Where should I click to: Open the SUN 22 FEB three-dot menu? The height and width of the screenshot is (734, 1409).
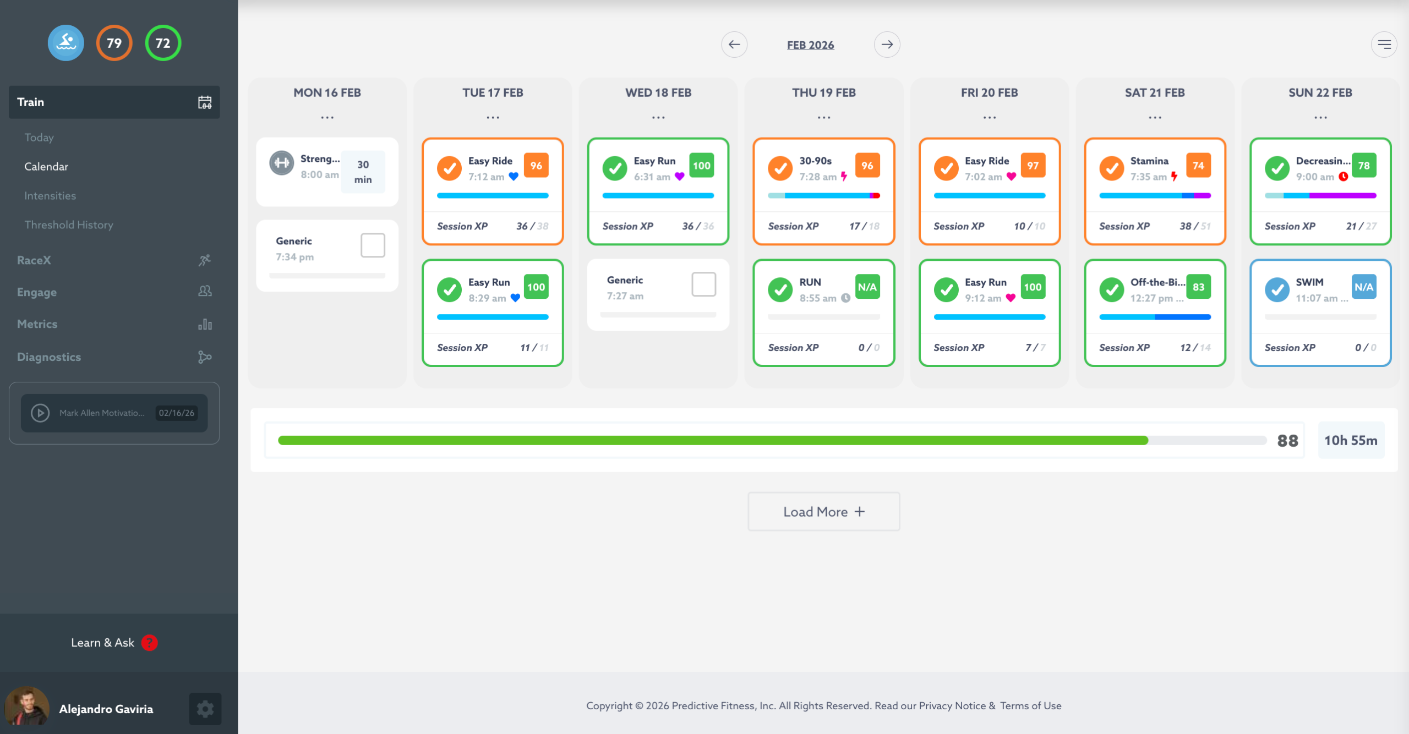point(1320,117)
